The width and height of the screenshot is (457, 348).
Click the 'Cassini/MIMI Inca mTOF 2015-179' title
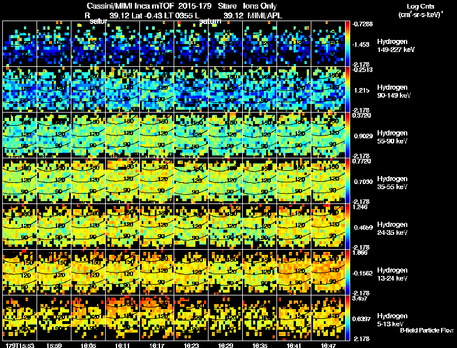(x=149, y=6)
